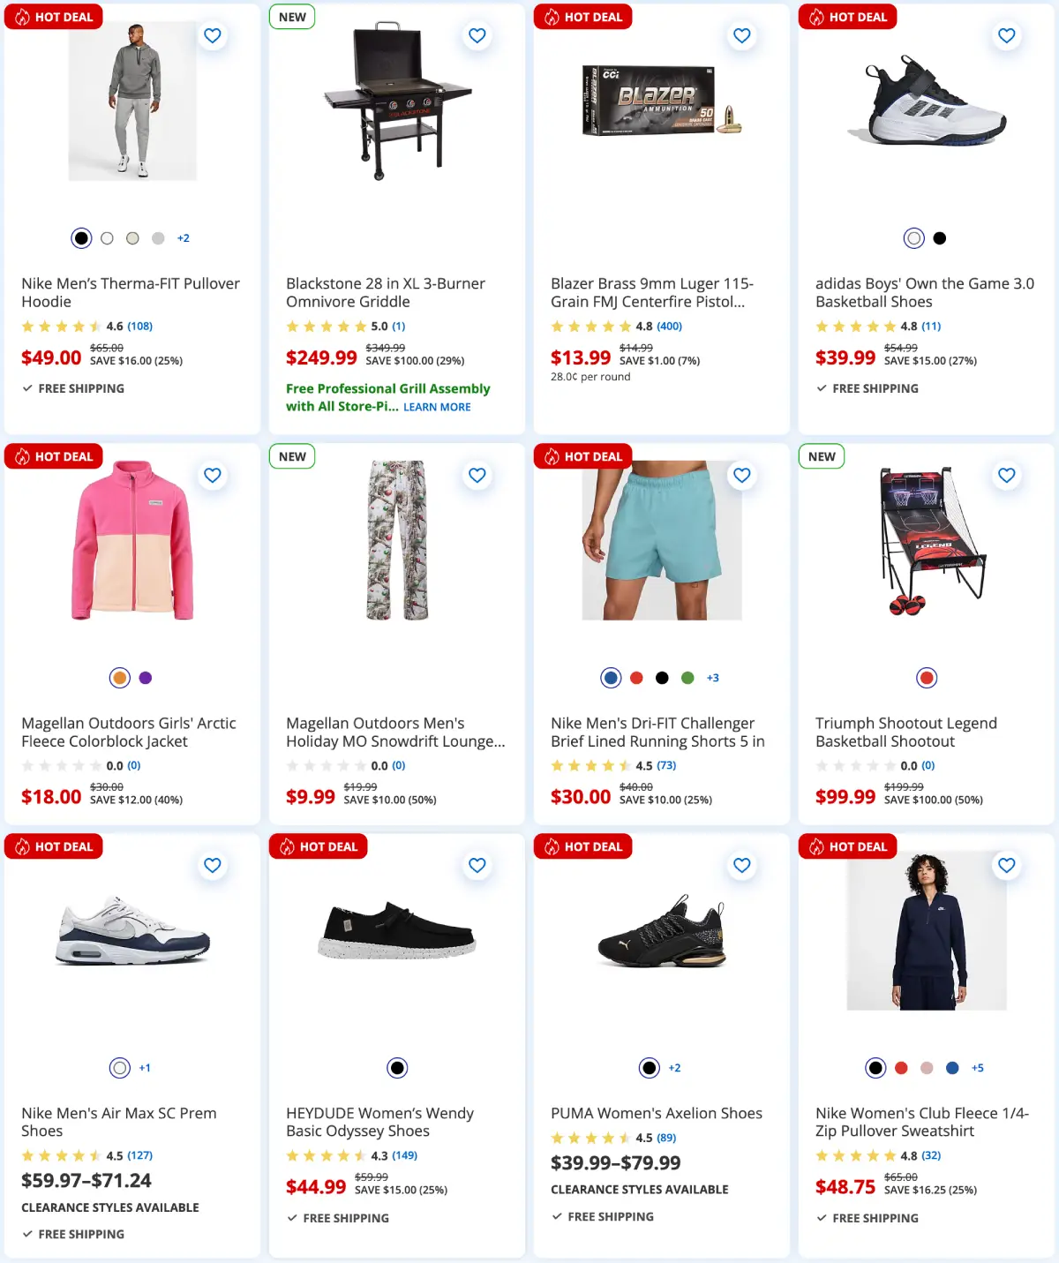Choose purple swatch for Girls' Arctic Fleece Jacket
1059x1263 pixels.
[146, 678]
